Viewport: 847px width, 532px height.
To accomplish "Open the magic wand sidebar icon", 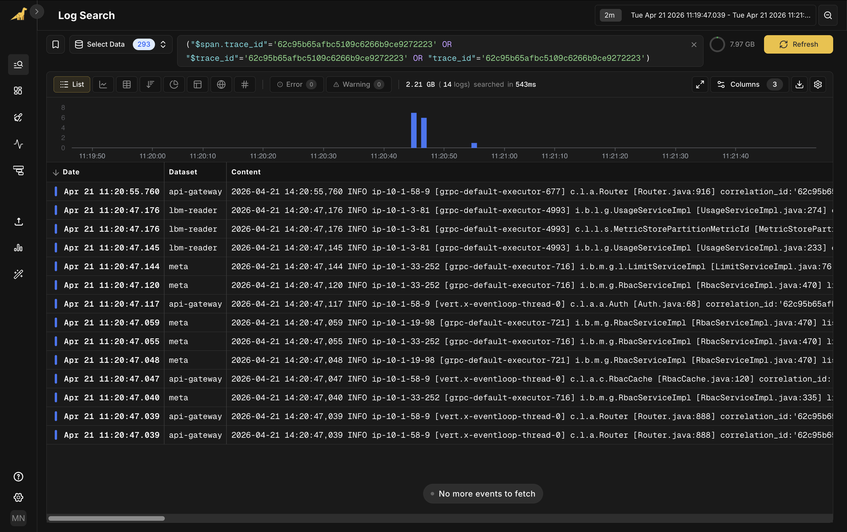I will click(x=18, y=274).
